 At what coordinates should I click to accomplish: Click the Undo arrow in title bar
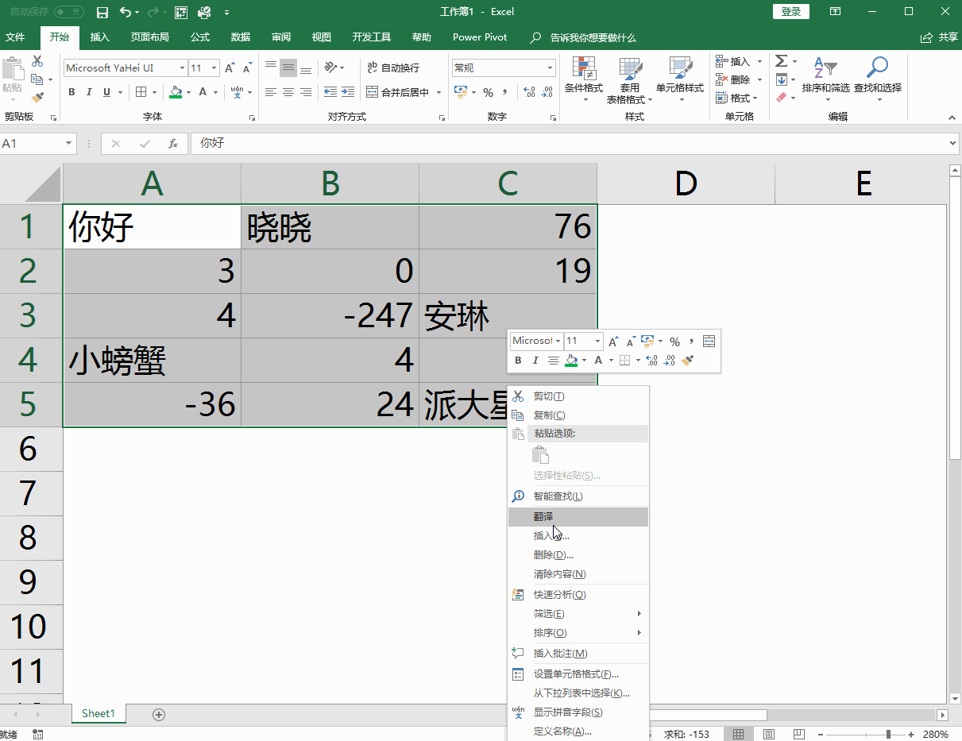[x=126, y=12]
